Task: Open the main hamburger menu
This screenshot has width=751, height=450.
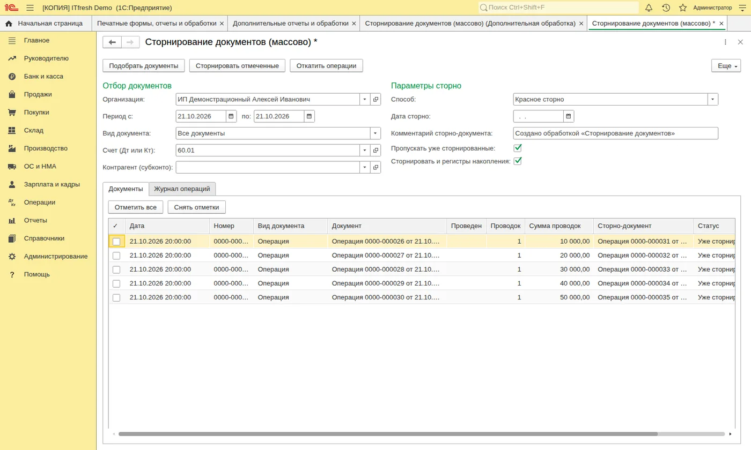Action: pyautogui.click(x=30, y=7)
